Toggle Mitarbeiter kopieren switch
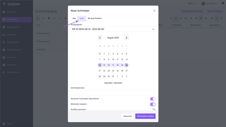The height and width of the screenshot is (127, 226). coord(153,104)
